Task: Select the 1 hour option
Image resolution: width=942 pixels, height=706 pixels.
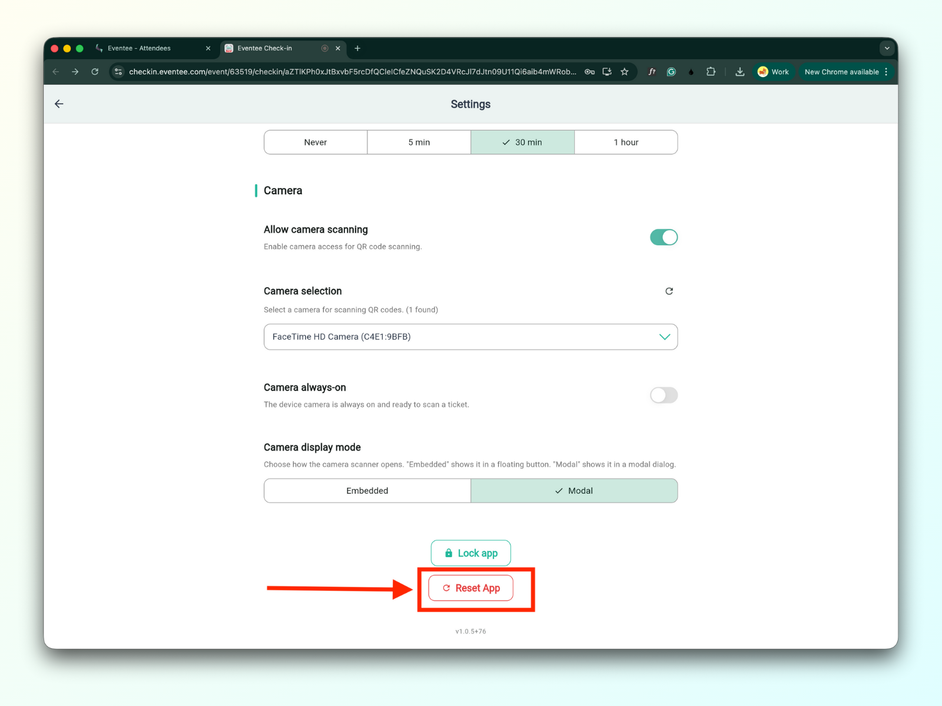Action: point(626,142)
